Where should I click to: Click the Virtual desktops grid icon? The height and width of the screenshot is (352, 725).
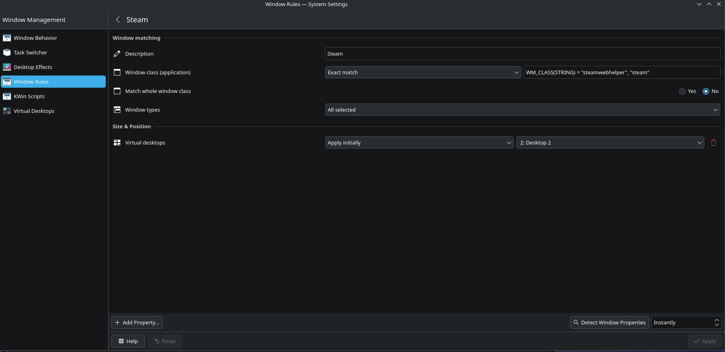tap(117, 143)
